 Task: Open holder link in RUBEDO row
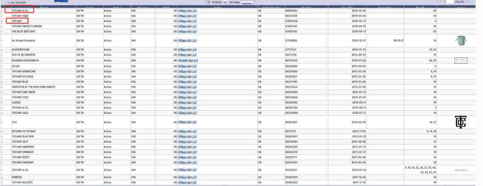pos(187,178)
